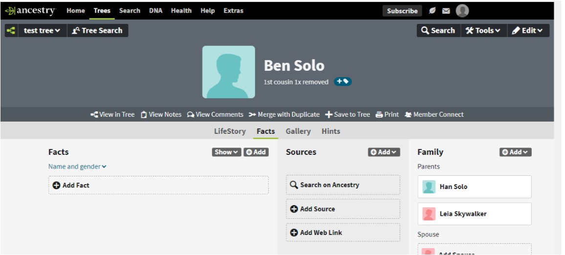
Task: Click Ben Solo's profile photo placeholder
Action: click(x=228, y=72)
